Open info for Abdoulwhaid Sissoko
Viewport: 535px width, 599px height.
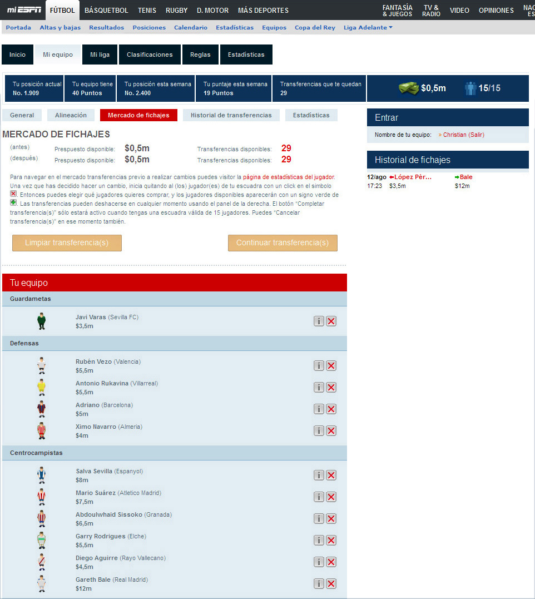(x=319, y=519)
